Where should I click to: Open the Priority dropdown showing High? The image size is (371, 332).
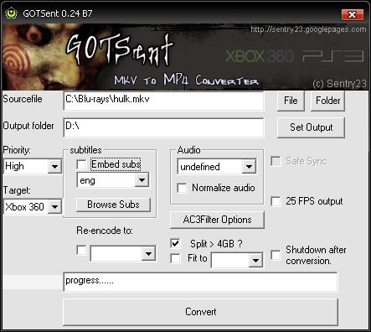click(x=33, y=167)
